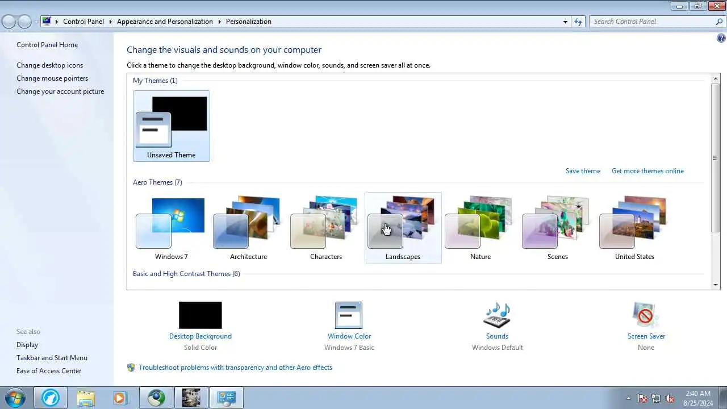Choose the Characters theme
Screen dimensions: 727x409
pyautogui.click(x=325, y=227)
